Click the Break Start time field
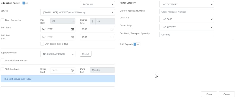This screenshot has width=236, height=99. 63,70
